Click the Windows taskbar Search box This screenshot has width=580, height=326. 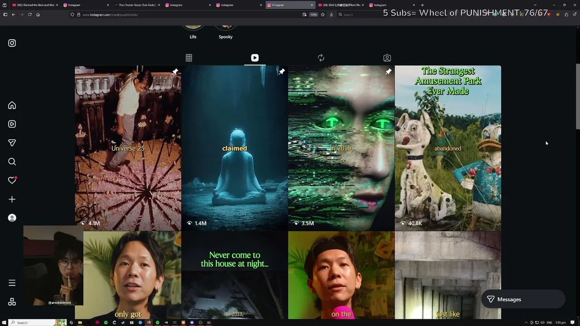[x=38, y=322]
